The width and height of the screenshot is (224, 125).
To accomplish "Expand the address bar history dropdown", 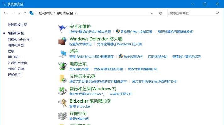I will pos(152,13).
